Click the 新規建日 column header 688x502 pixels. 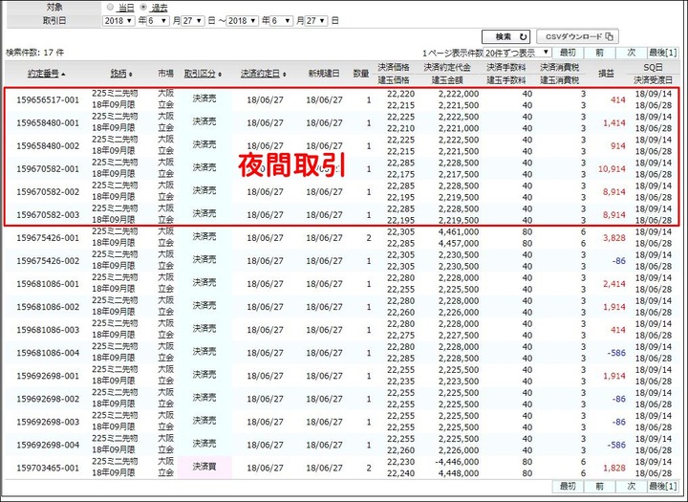323,74
